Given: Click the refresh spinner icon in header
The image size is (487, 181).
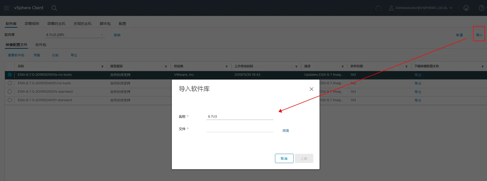Looking at the screenshot, I should point(378,8).
